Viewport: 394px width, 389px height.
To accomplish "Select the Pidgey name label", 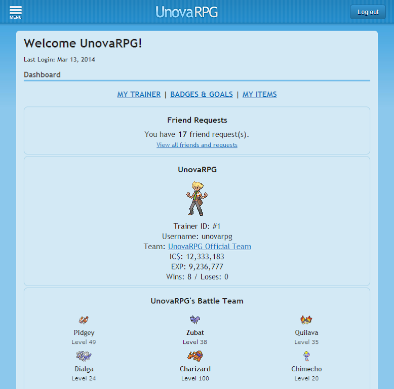I will (84, 333).
